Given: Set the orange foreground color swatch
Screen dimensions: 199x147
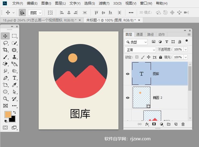Looking at the screenshot, I should coord(8,115).
